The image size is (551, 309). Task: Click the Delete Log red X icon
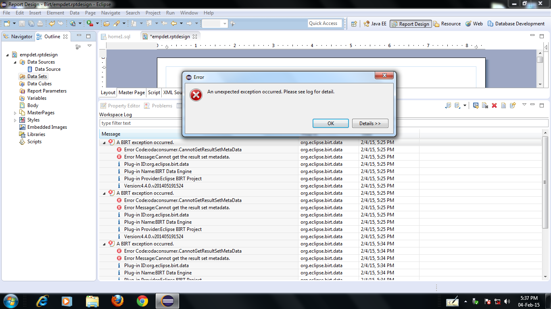click(494, 106)
